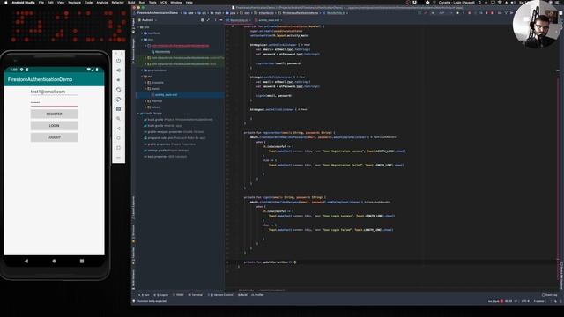The image size is (564, 317).
Task: Open the File menu
Action: [x=41, y=2]
